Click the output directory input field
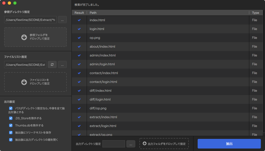Viewport: 265px width, 151px height. pos(113,144)
